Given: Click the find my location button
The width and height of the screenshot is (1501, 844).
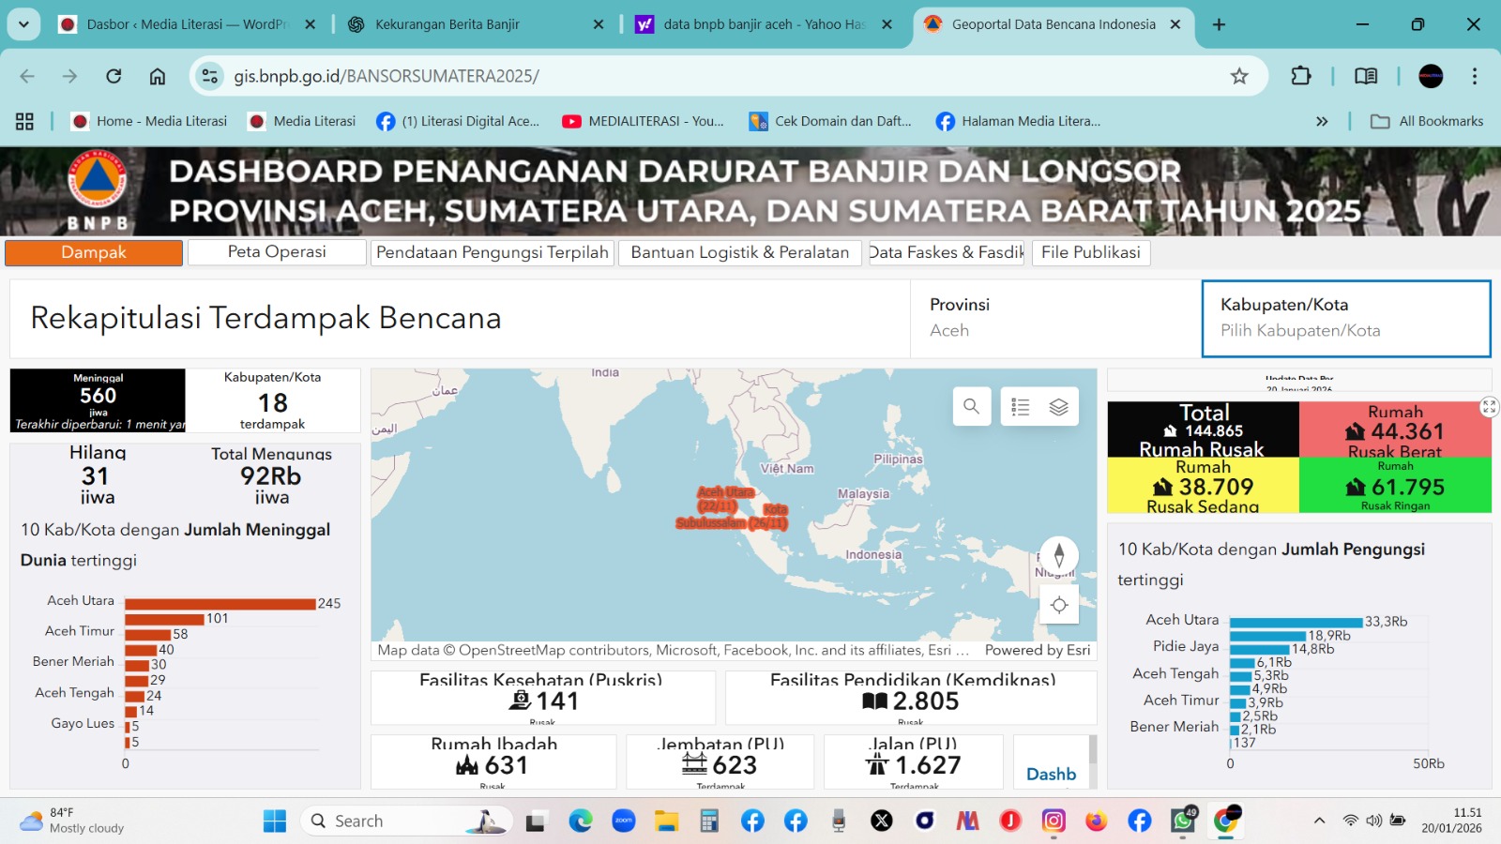Looking at the screenshot, I should pos(1058,605).
